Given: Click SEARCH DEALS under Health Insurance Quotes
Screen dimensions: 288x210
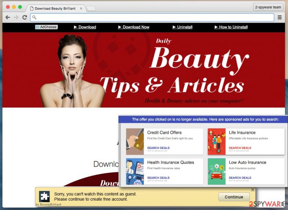Looking at the screenshot, I should coord(158,178).
